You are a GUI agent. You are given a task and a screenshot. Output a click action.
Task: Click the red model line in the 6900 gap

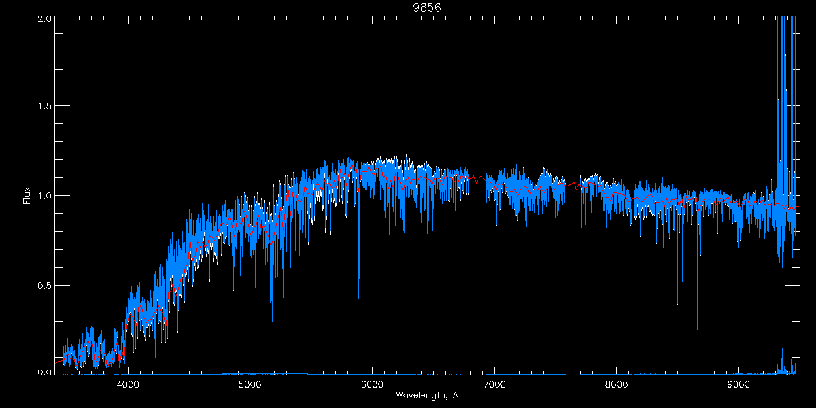[x=478, y=181]
